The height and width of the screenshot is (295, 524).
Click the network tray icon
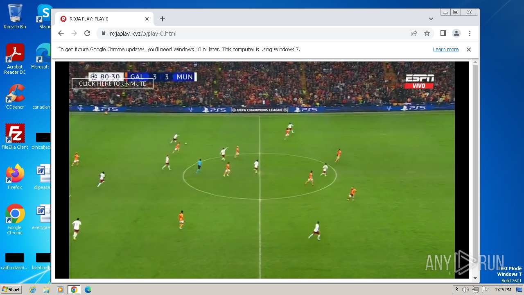[x=475, y=290]
